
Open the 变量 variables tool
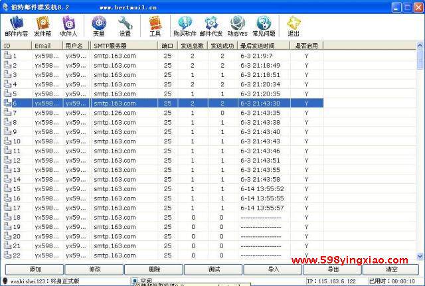(x=99, y=26)
